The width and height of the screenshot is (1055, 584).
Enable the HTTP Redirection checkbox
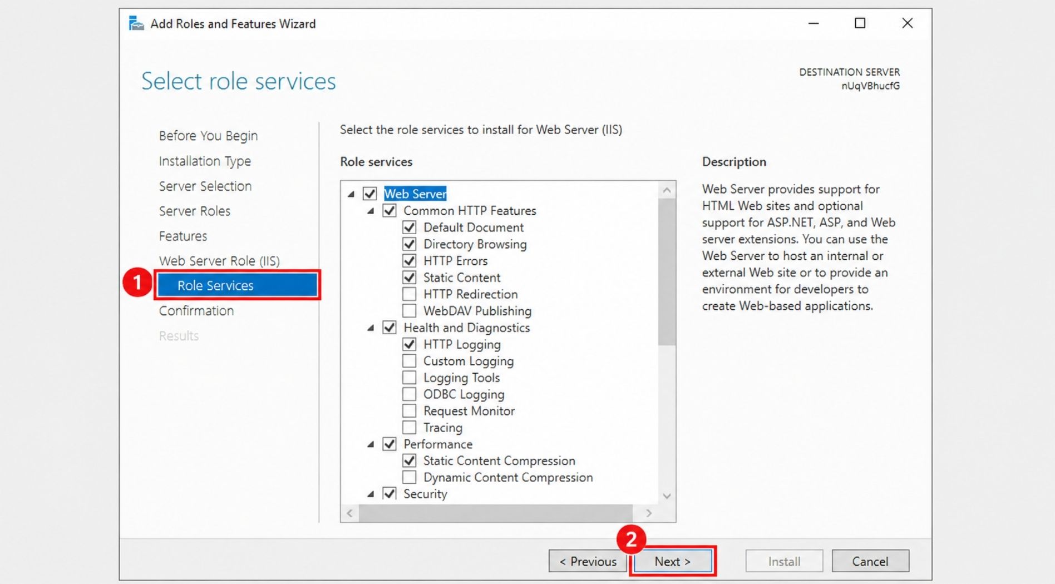pyautogui.click(x=409, y=294)
